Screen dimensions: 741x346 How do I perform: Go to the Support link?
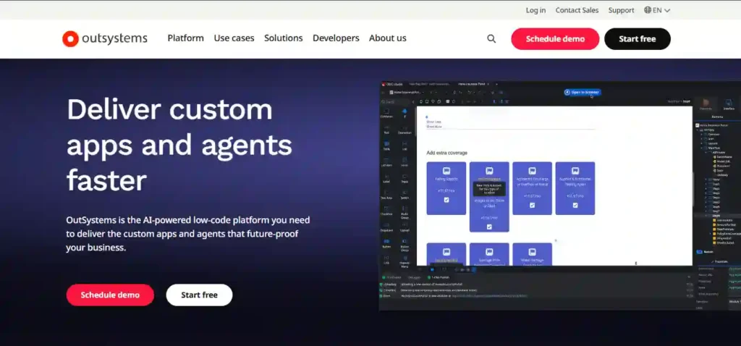pyautogui.click(x=622, y=10)
